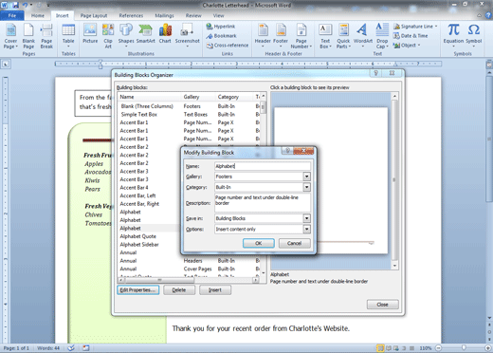
Task: Click the preview pane vertical scrollbar
Action: (394, 181)
